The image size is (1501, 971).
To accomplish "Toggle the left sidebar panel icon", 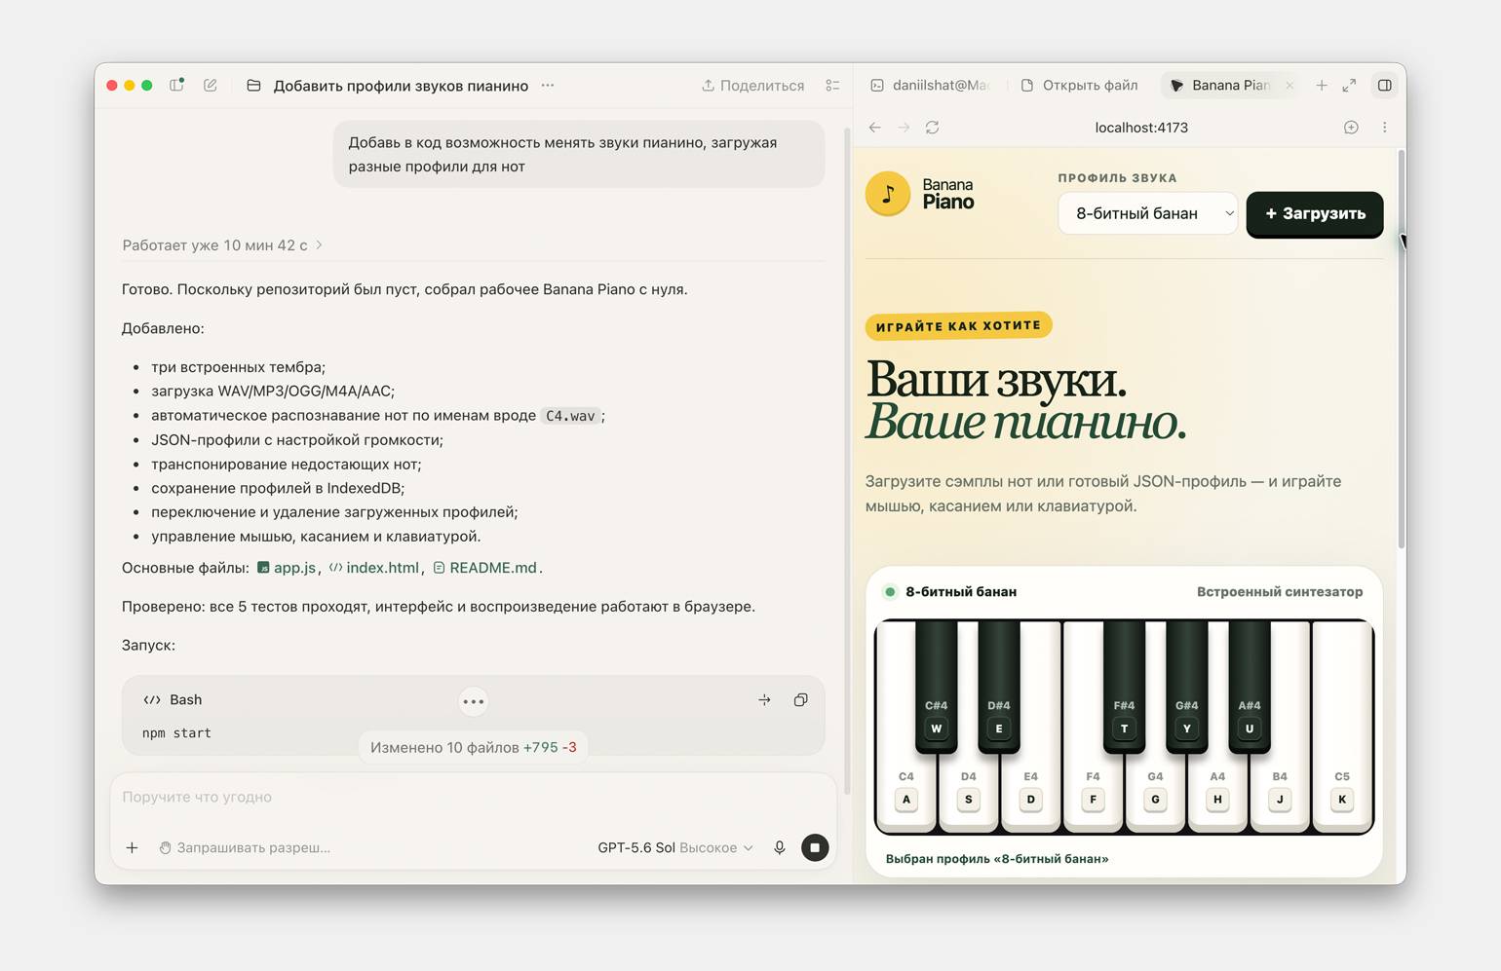I will [176, 86].
